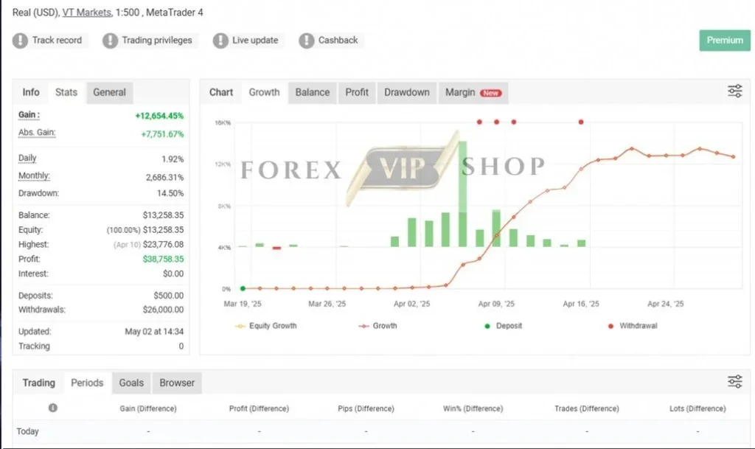755x449 pixels.
Task: Click the Gain value +12,654.45%
Action: (159, 116)
